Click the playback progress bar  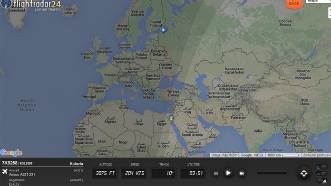tap(272, 173)
